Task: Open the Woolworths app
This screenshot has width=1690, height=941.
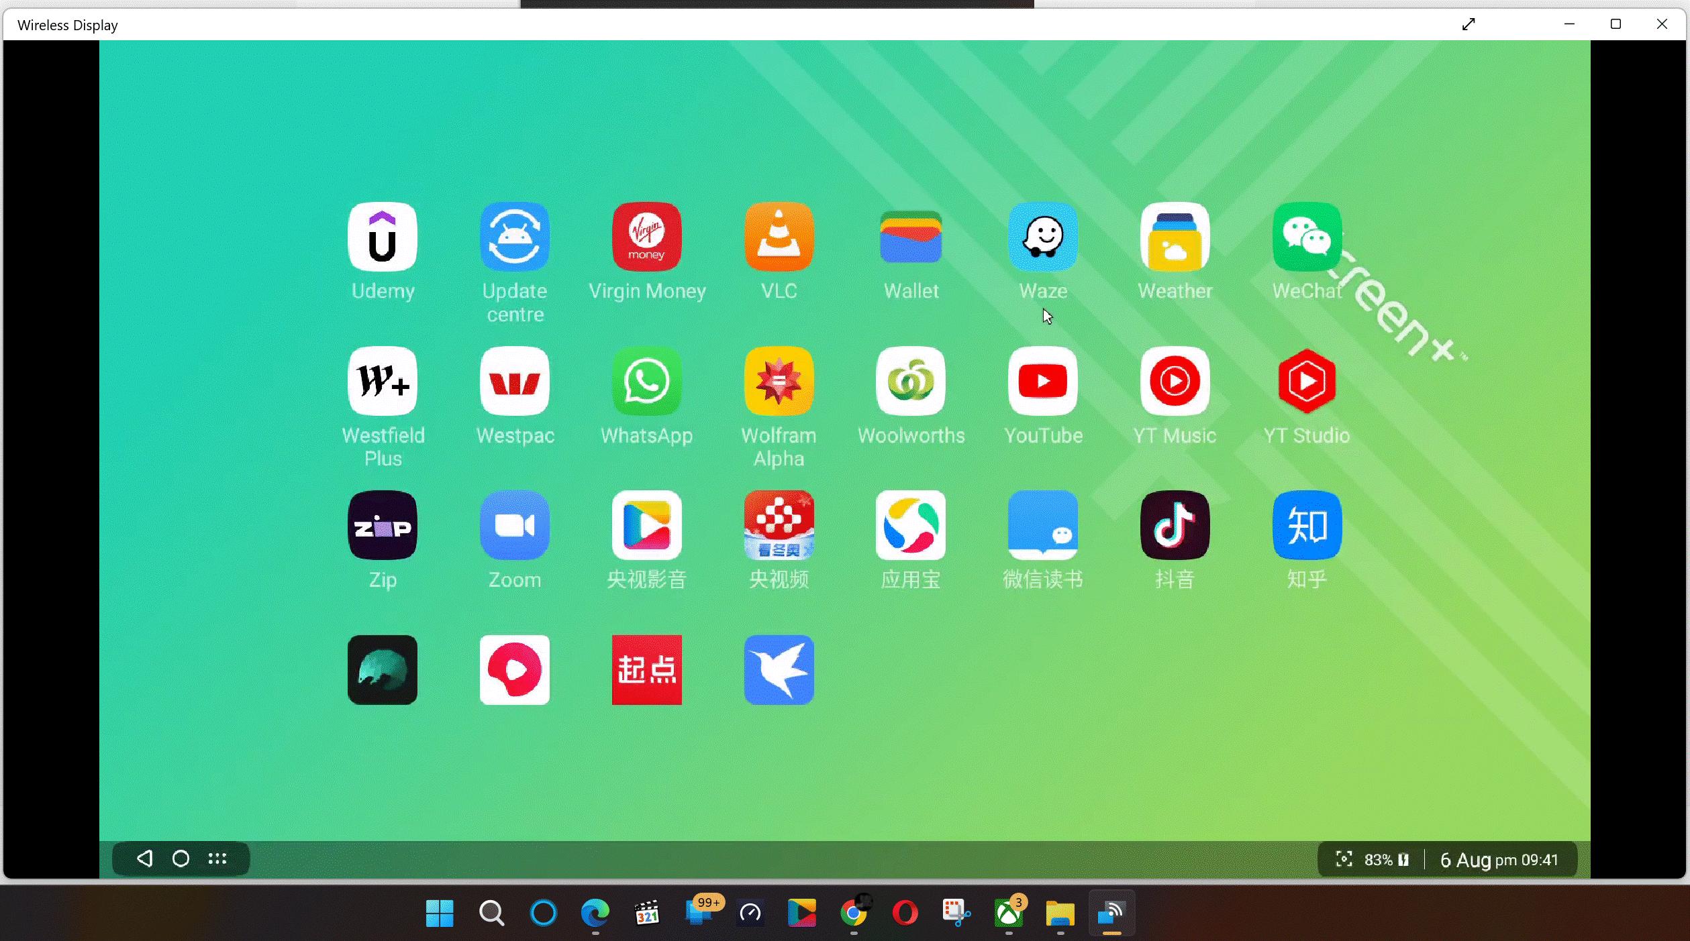Action: click(x=910, y=381)
